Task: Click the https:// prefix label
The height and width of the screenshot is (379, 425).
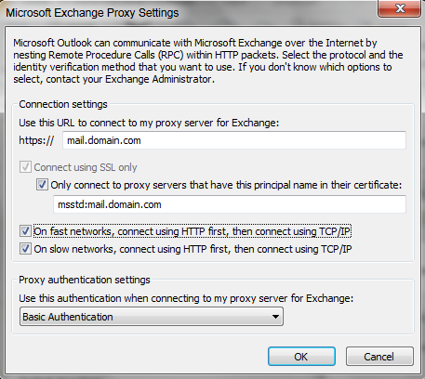Action: 36,140
